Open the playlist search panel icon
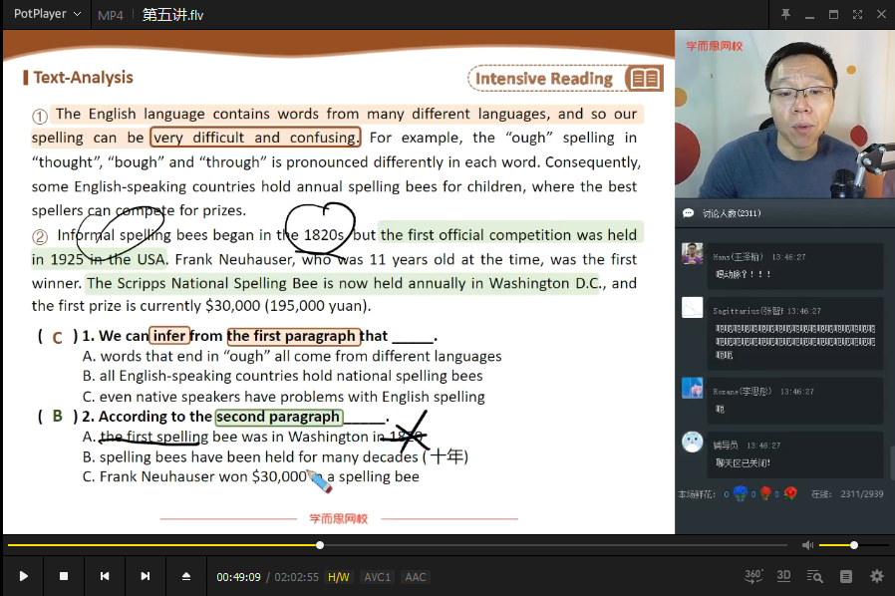This screenshot has height=596, width=895. click(x=815, y=576)
